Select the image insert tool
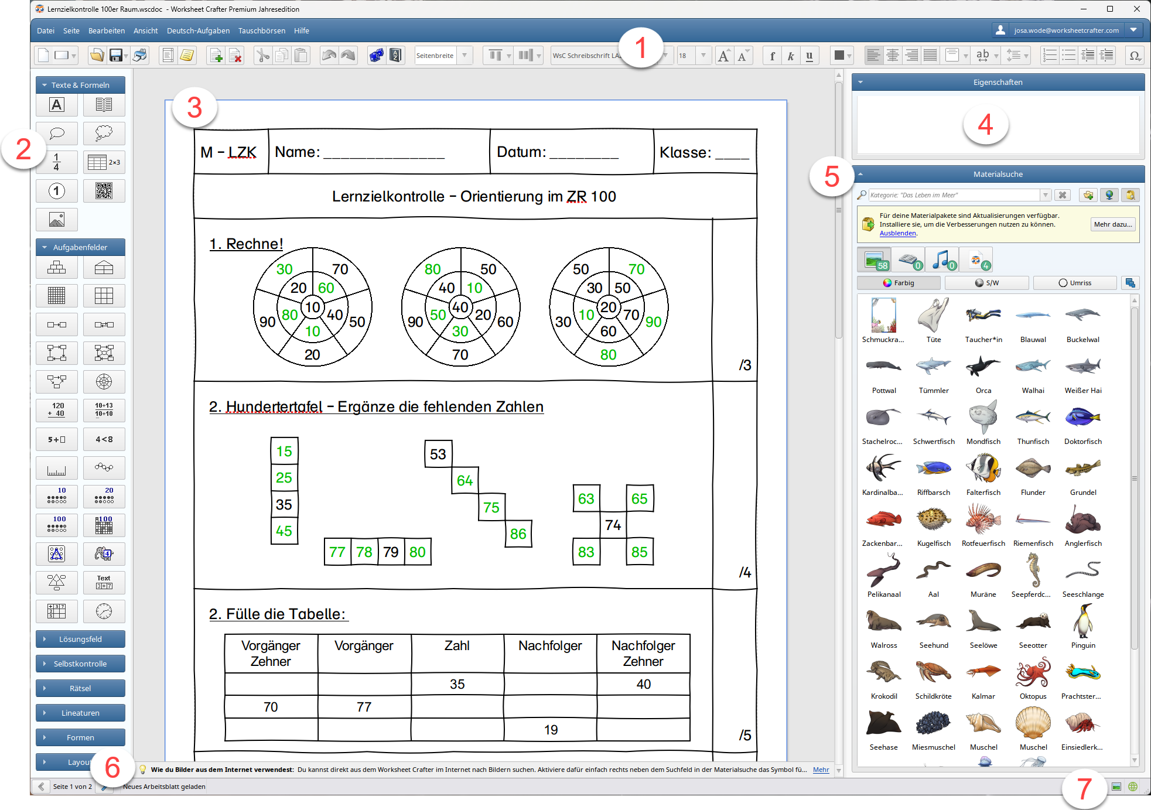This screenshot has height=810, width=1151. [x=55, y=218]
